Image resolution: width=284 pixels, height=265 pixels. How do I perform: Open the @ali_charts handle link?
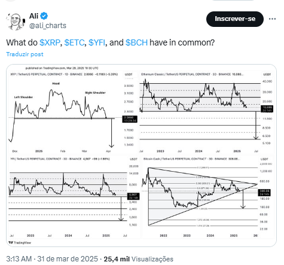[x=48, y=26]
